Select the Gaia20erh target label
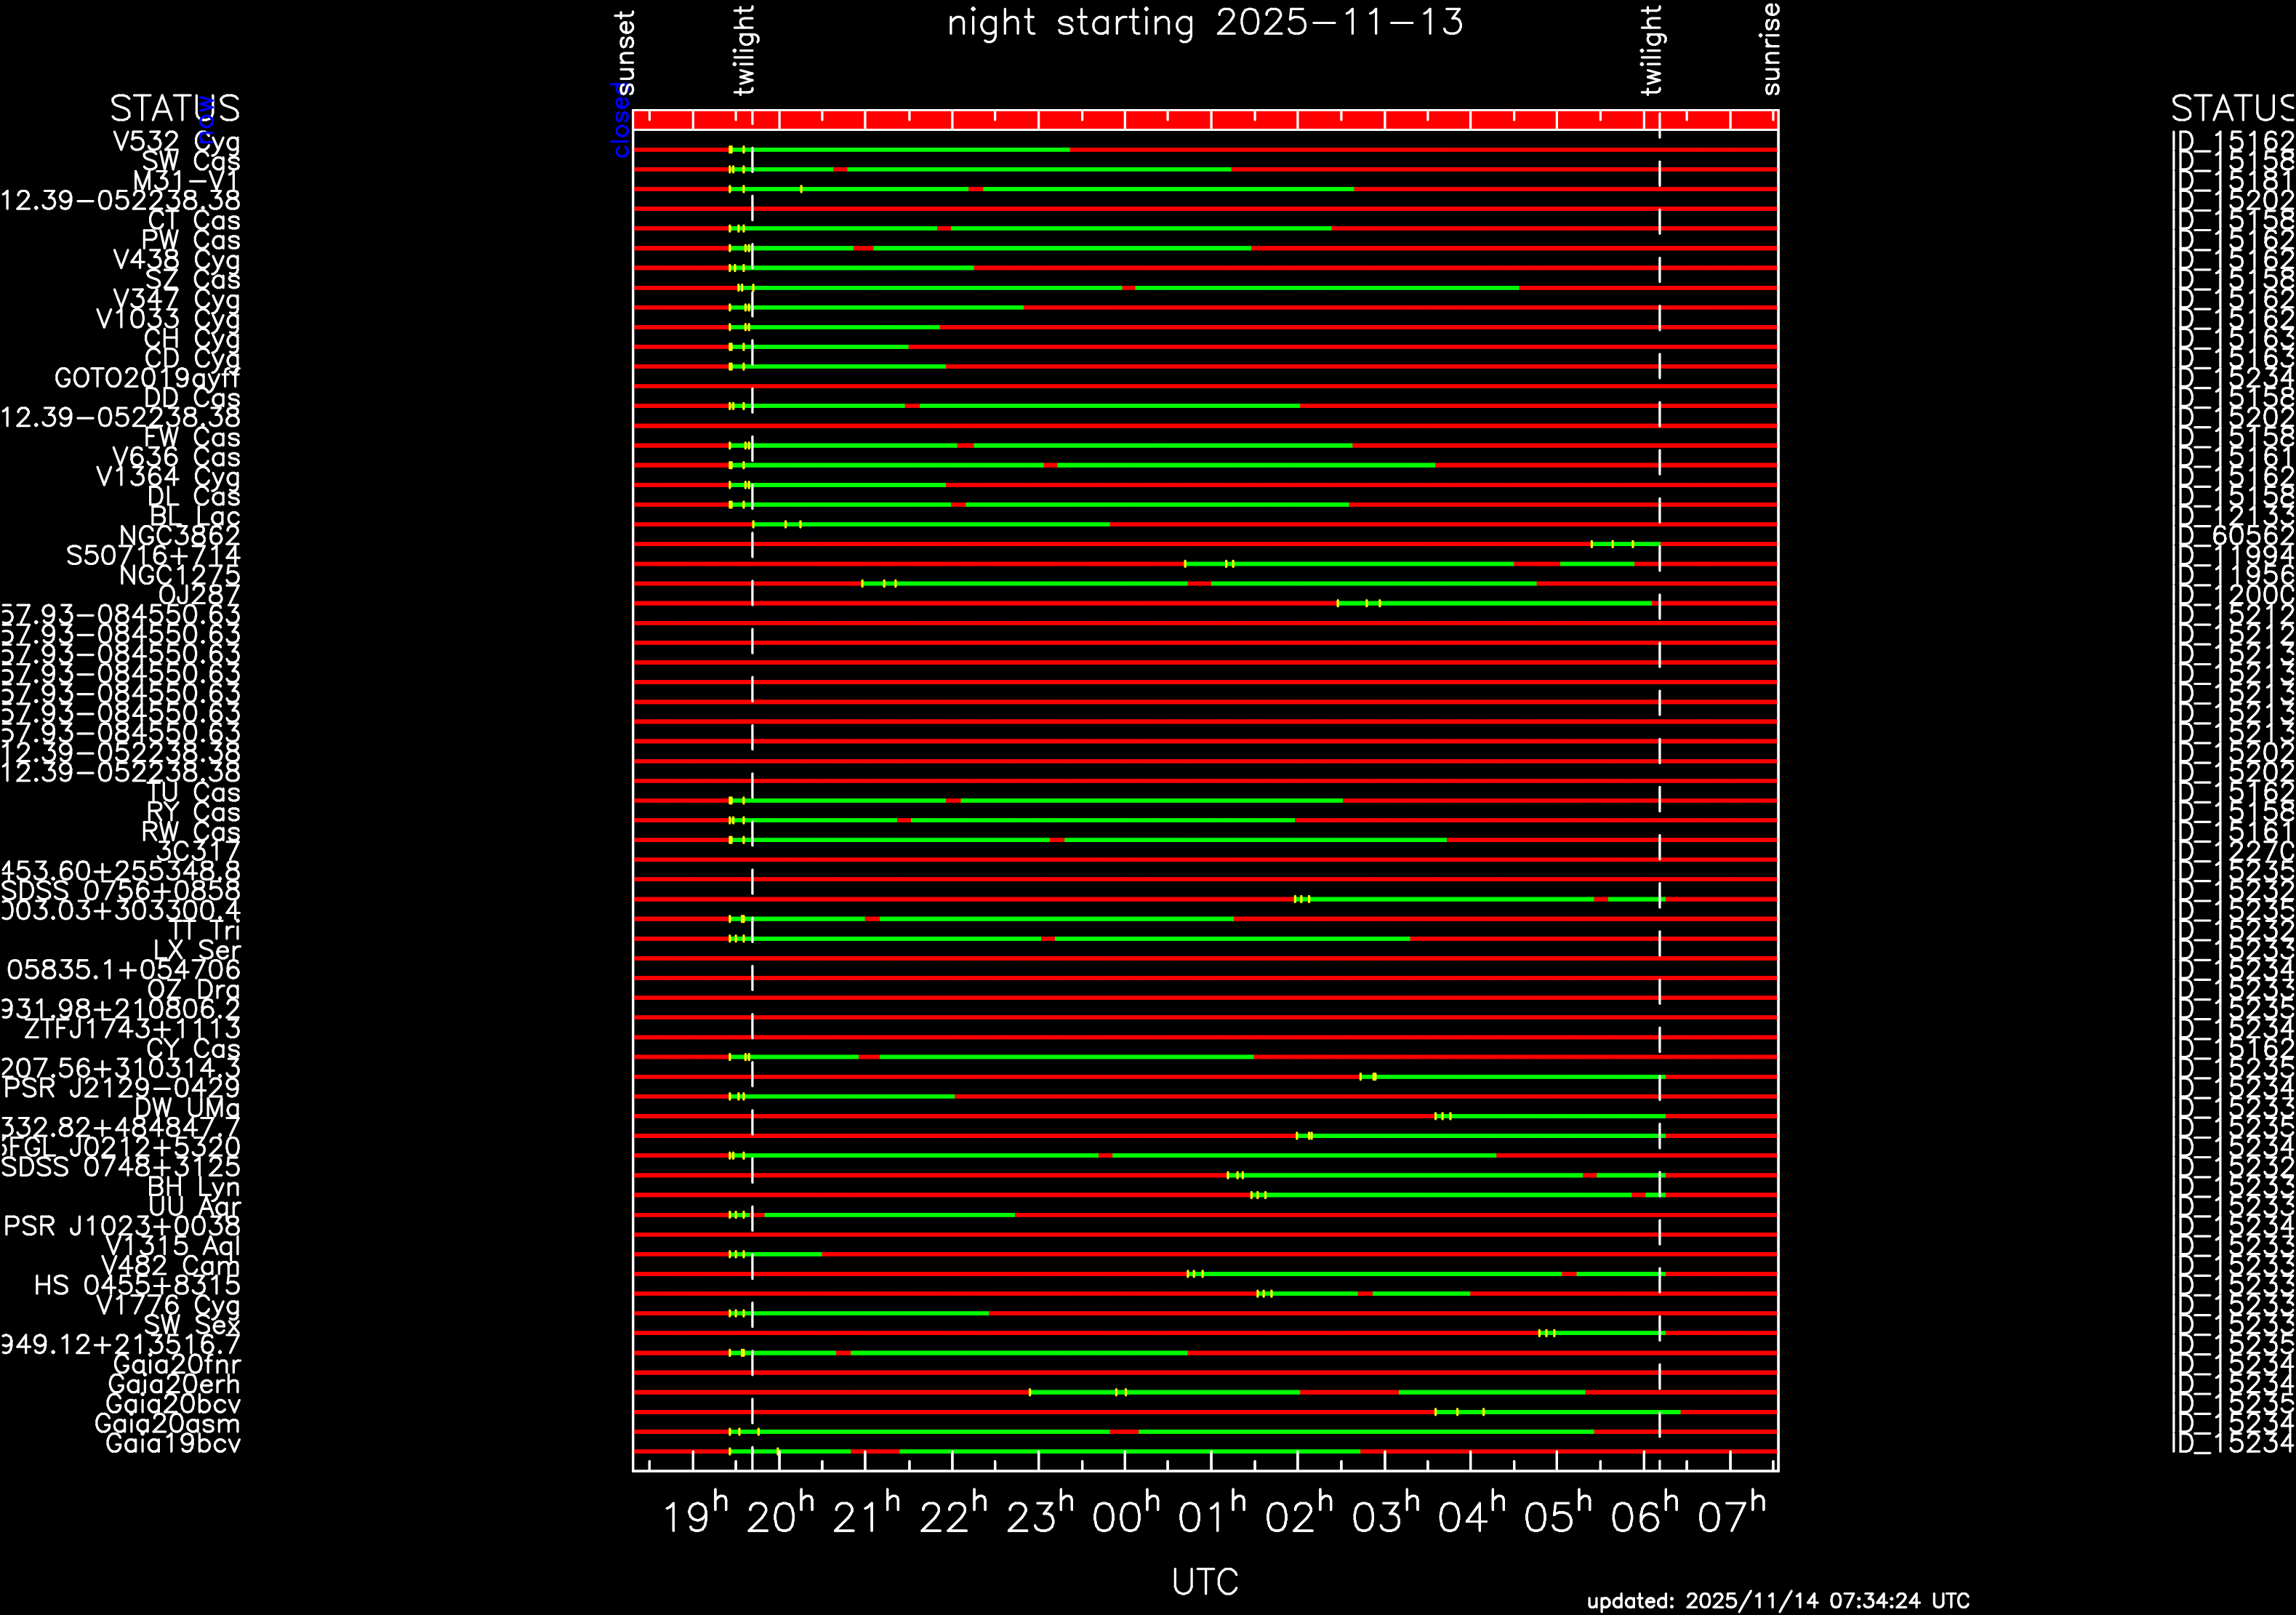This screenshot has width=2296, height=1615. tap(174, 1385)
